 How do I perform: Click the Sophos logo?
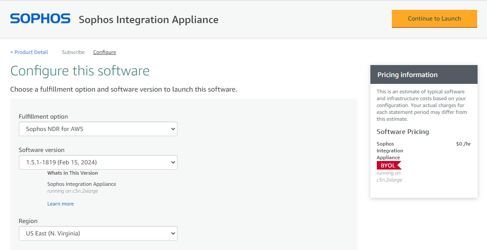(x=40, y=19)
